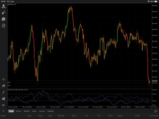Image resolution: width=159 pixels, height=119 pixels.
Task: Open the Settings tab
Action: [50, 111]
